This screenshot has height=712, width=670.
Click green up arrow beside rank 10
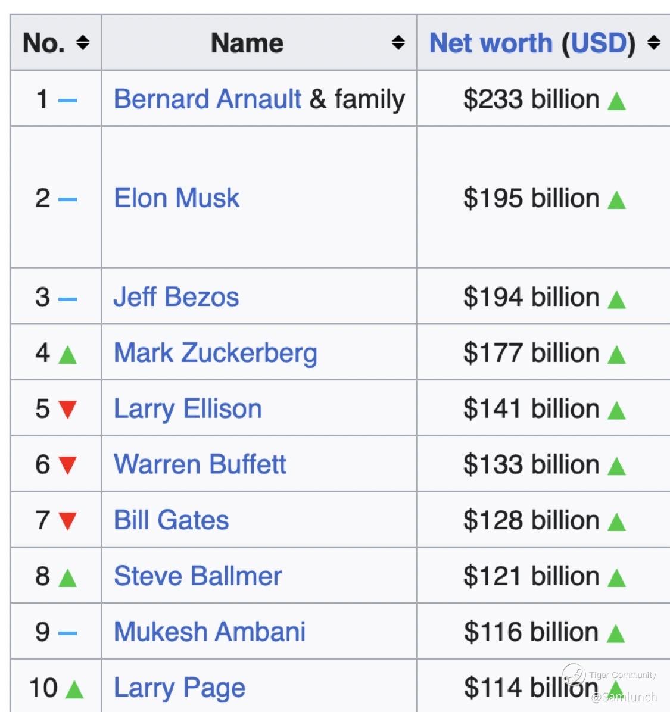74,689
